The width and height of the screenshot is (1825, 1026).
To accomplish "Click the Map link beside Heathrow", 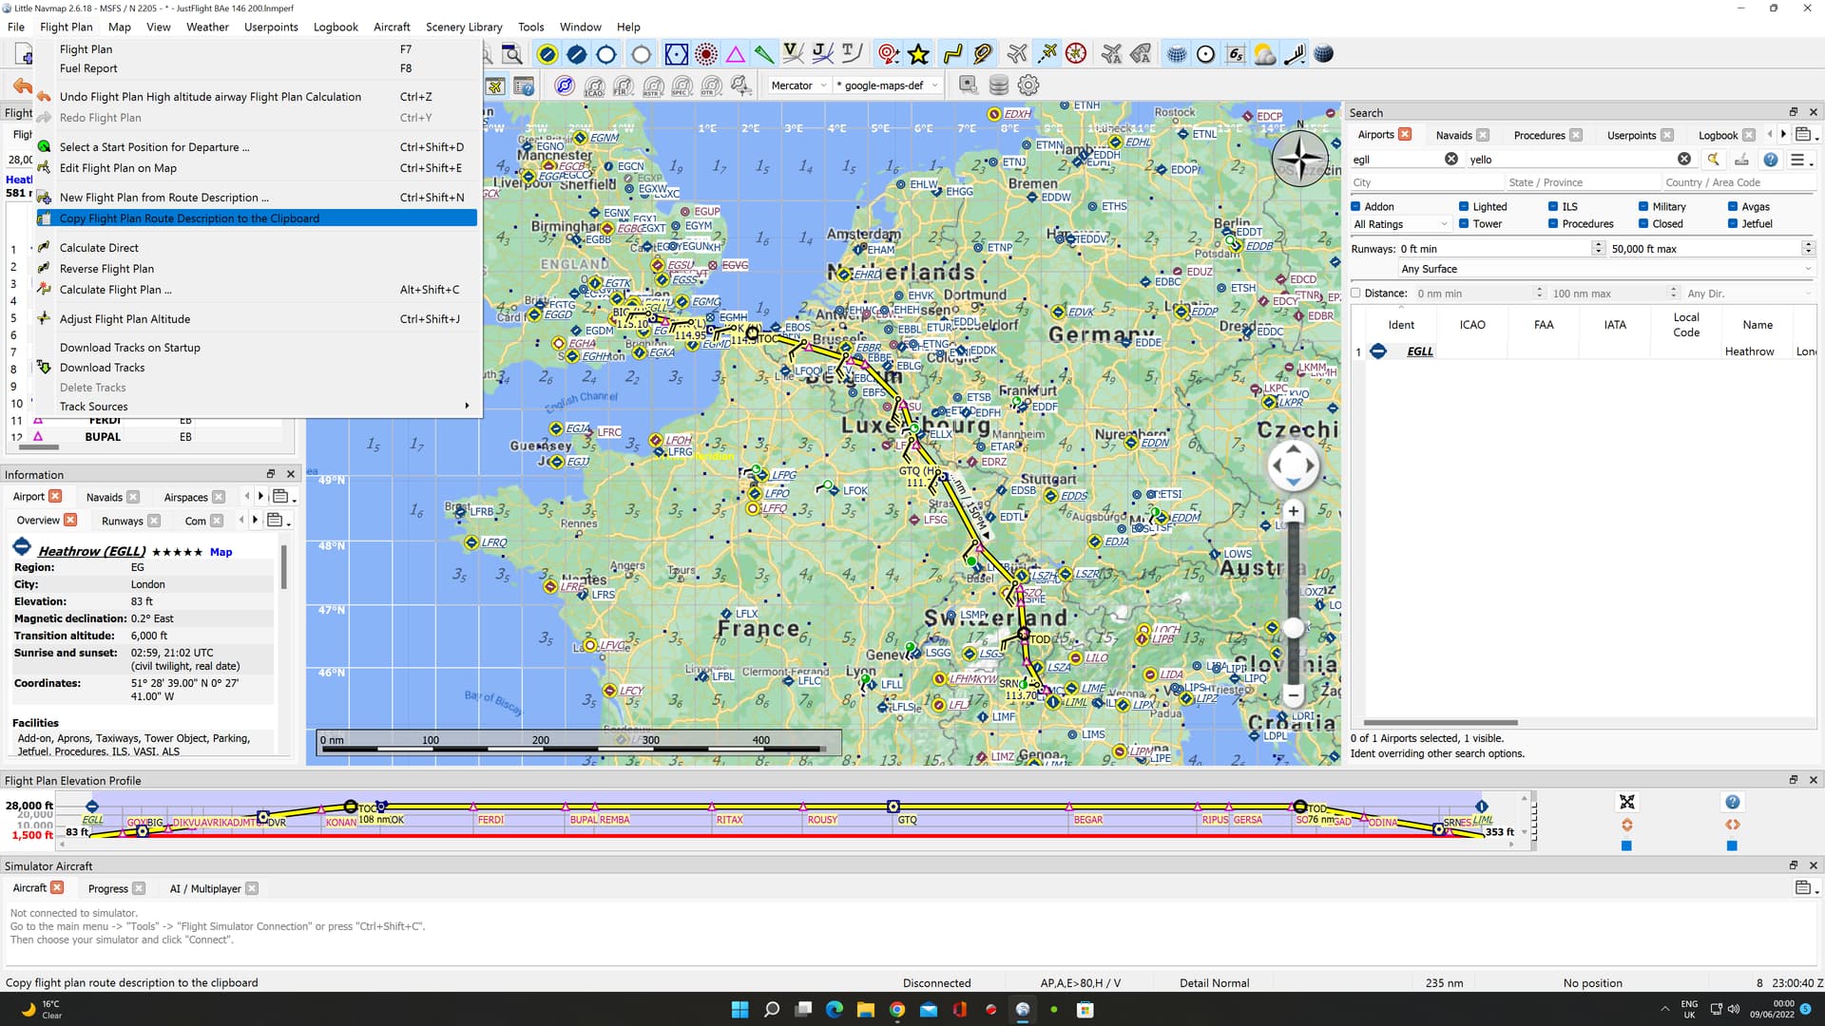I will tap(221, 552).
